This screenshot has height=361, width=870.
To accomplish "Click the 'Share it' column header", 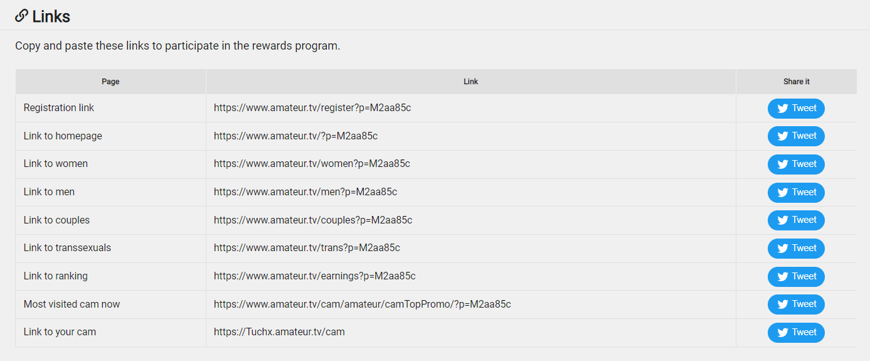I will pos(797,82).
